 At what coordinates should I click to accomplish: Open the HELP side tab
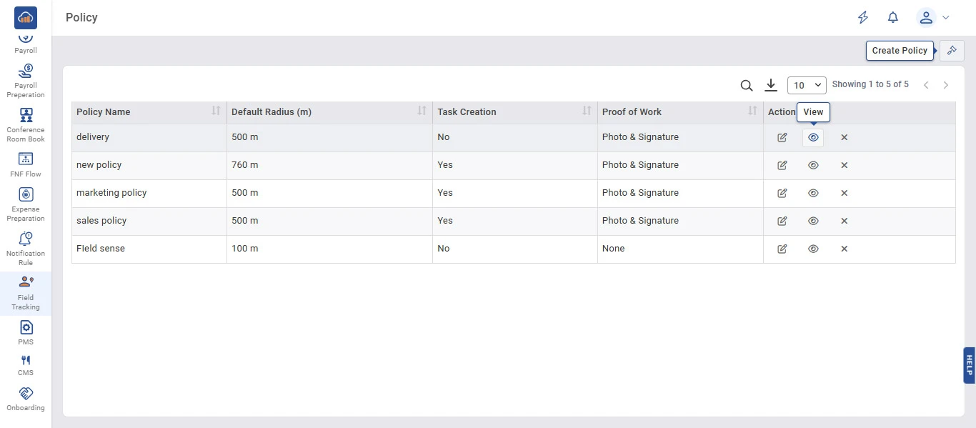(x=969, y=365)
